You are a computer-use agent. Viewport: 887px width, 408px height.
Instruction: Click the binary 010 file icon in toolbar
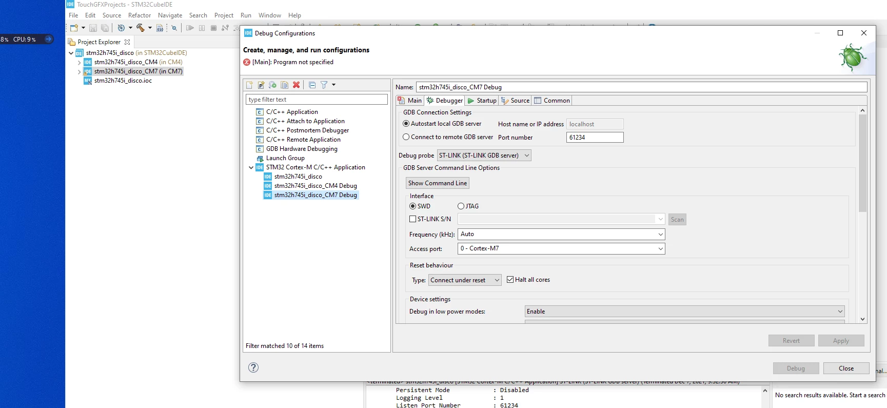160,28
